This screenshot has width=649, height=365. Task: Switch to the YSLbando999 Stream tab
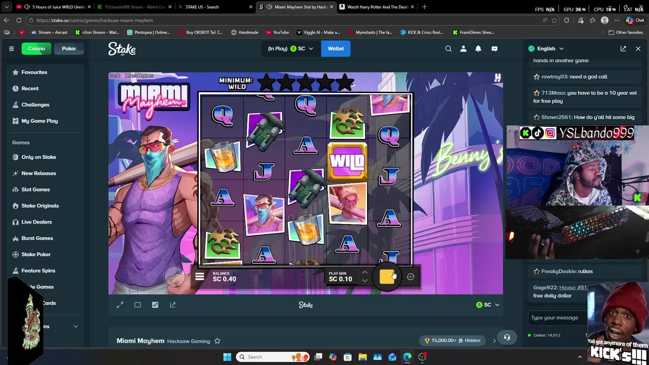point(135,7)
